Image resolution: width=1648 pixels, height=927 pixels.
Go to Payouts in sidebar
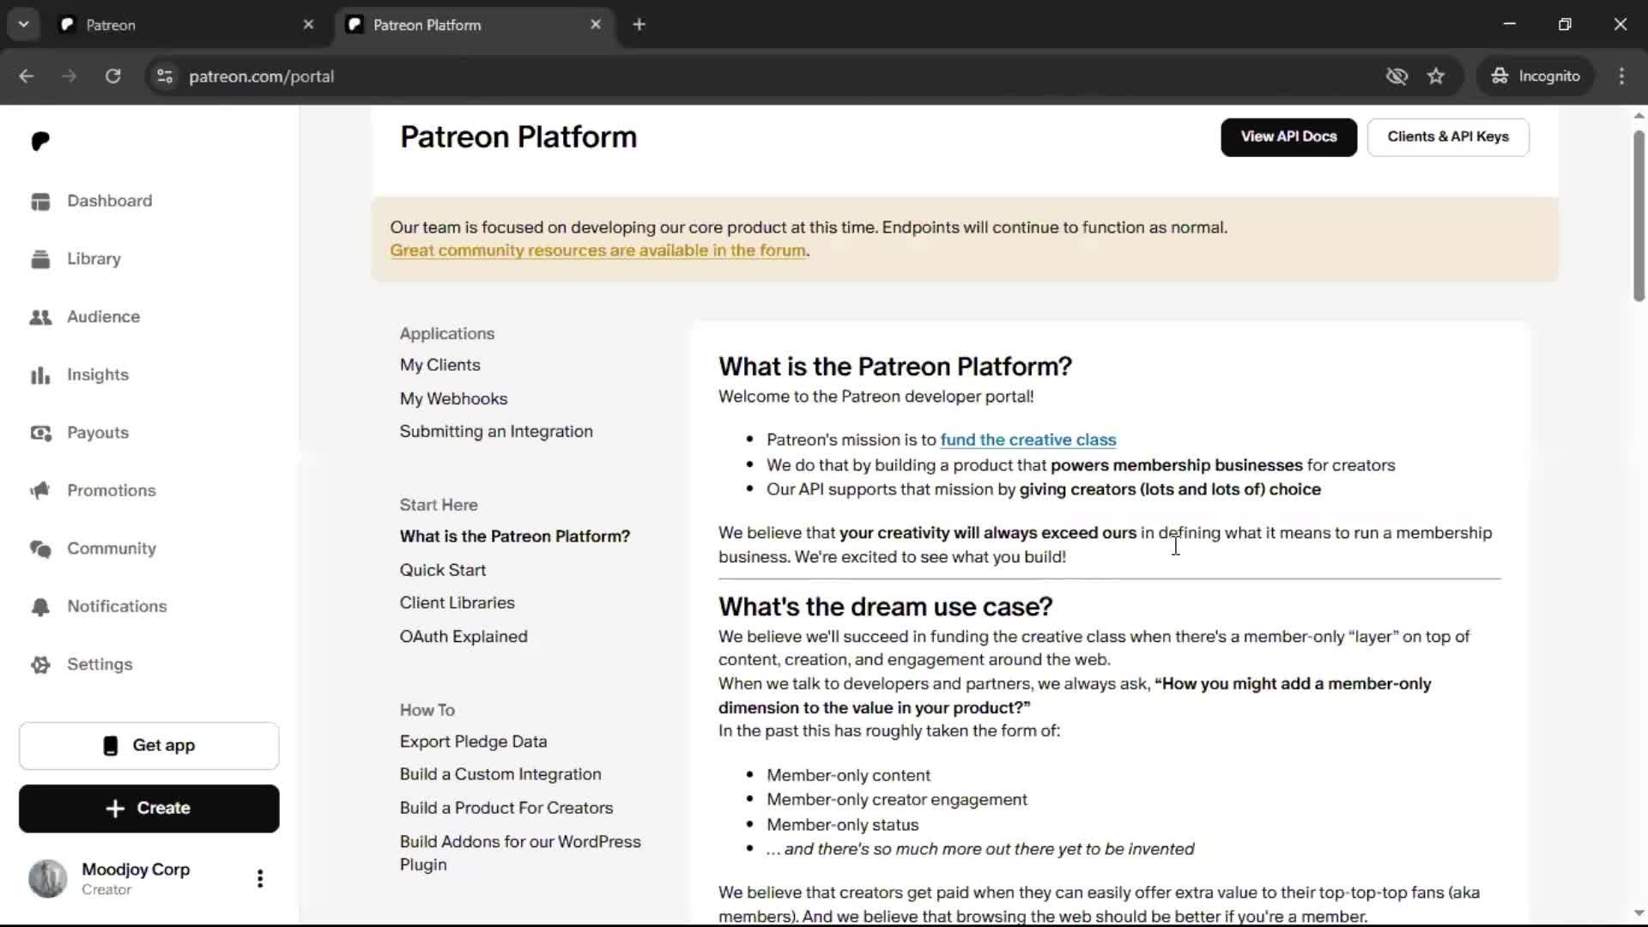98,433
